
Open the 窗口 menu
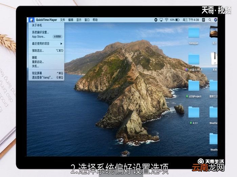pyautogui.click(x=87, y=20)
